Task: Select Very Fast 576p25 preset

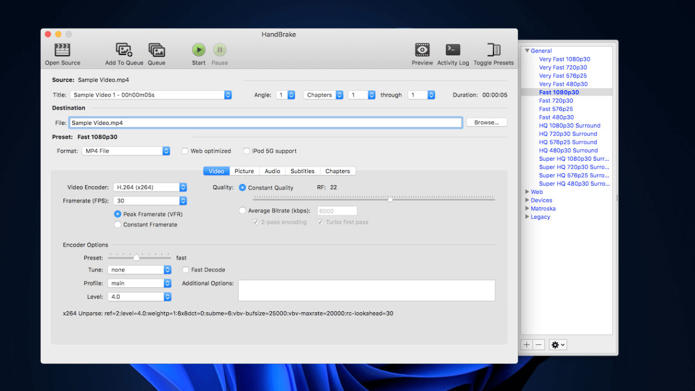Action: pos(563,75)
